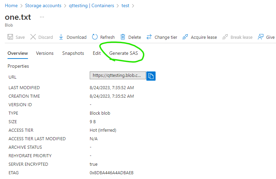Click the SERVER ENCRYPTED label
Image resolution: width=276 pixels, height=179 pixels.
pyautogui.click(x=28, y=164)
